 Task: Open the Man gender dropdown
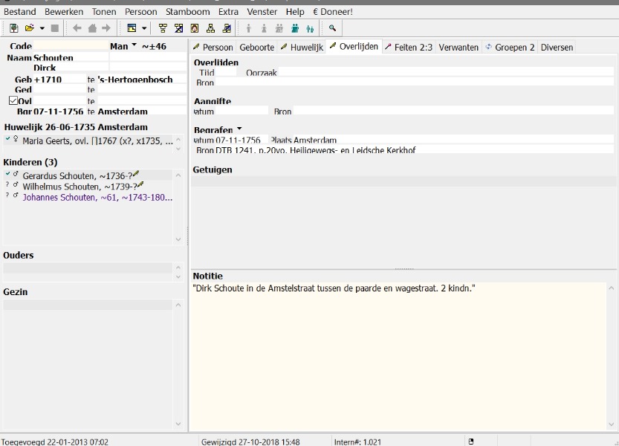coord(134,46)
